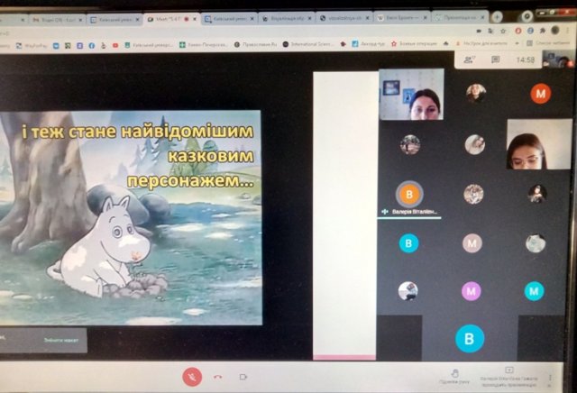The width and height of the screenshot is (577, 393).
Task: Open the red extension icon in Chrome's toolbar
Action: 517,31
